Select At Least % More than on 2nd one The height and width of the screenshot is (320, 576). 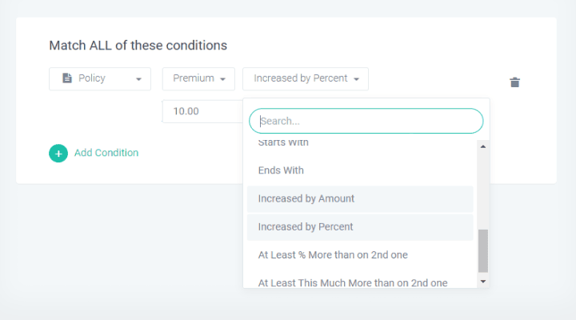click(x=334, y=254)
